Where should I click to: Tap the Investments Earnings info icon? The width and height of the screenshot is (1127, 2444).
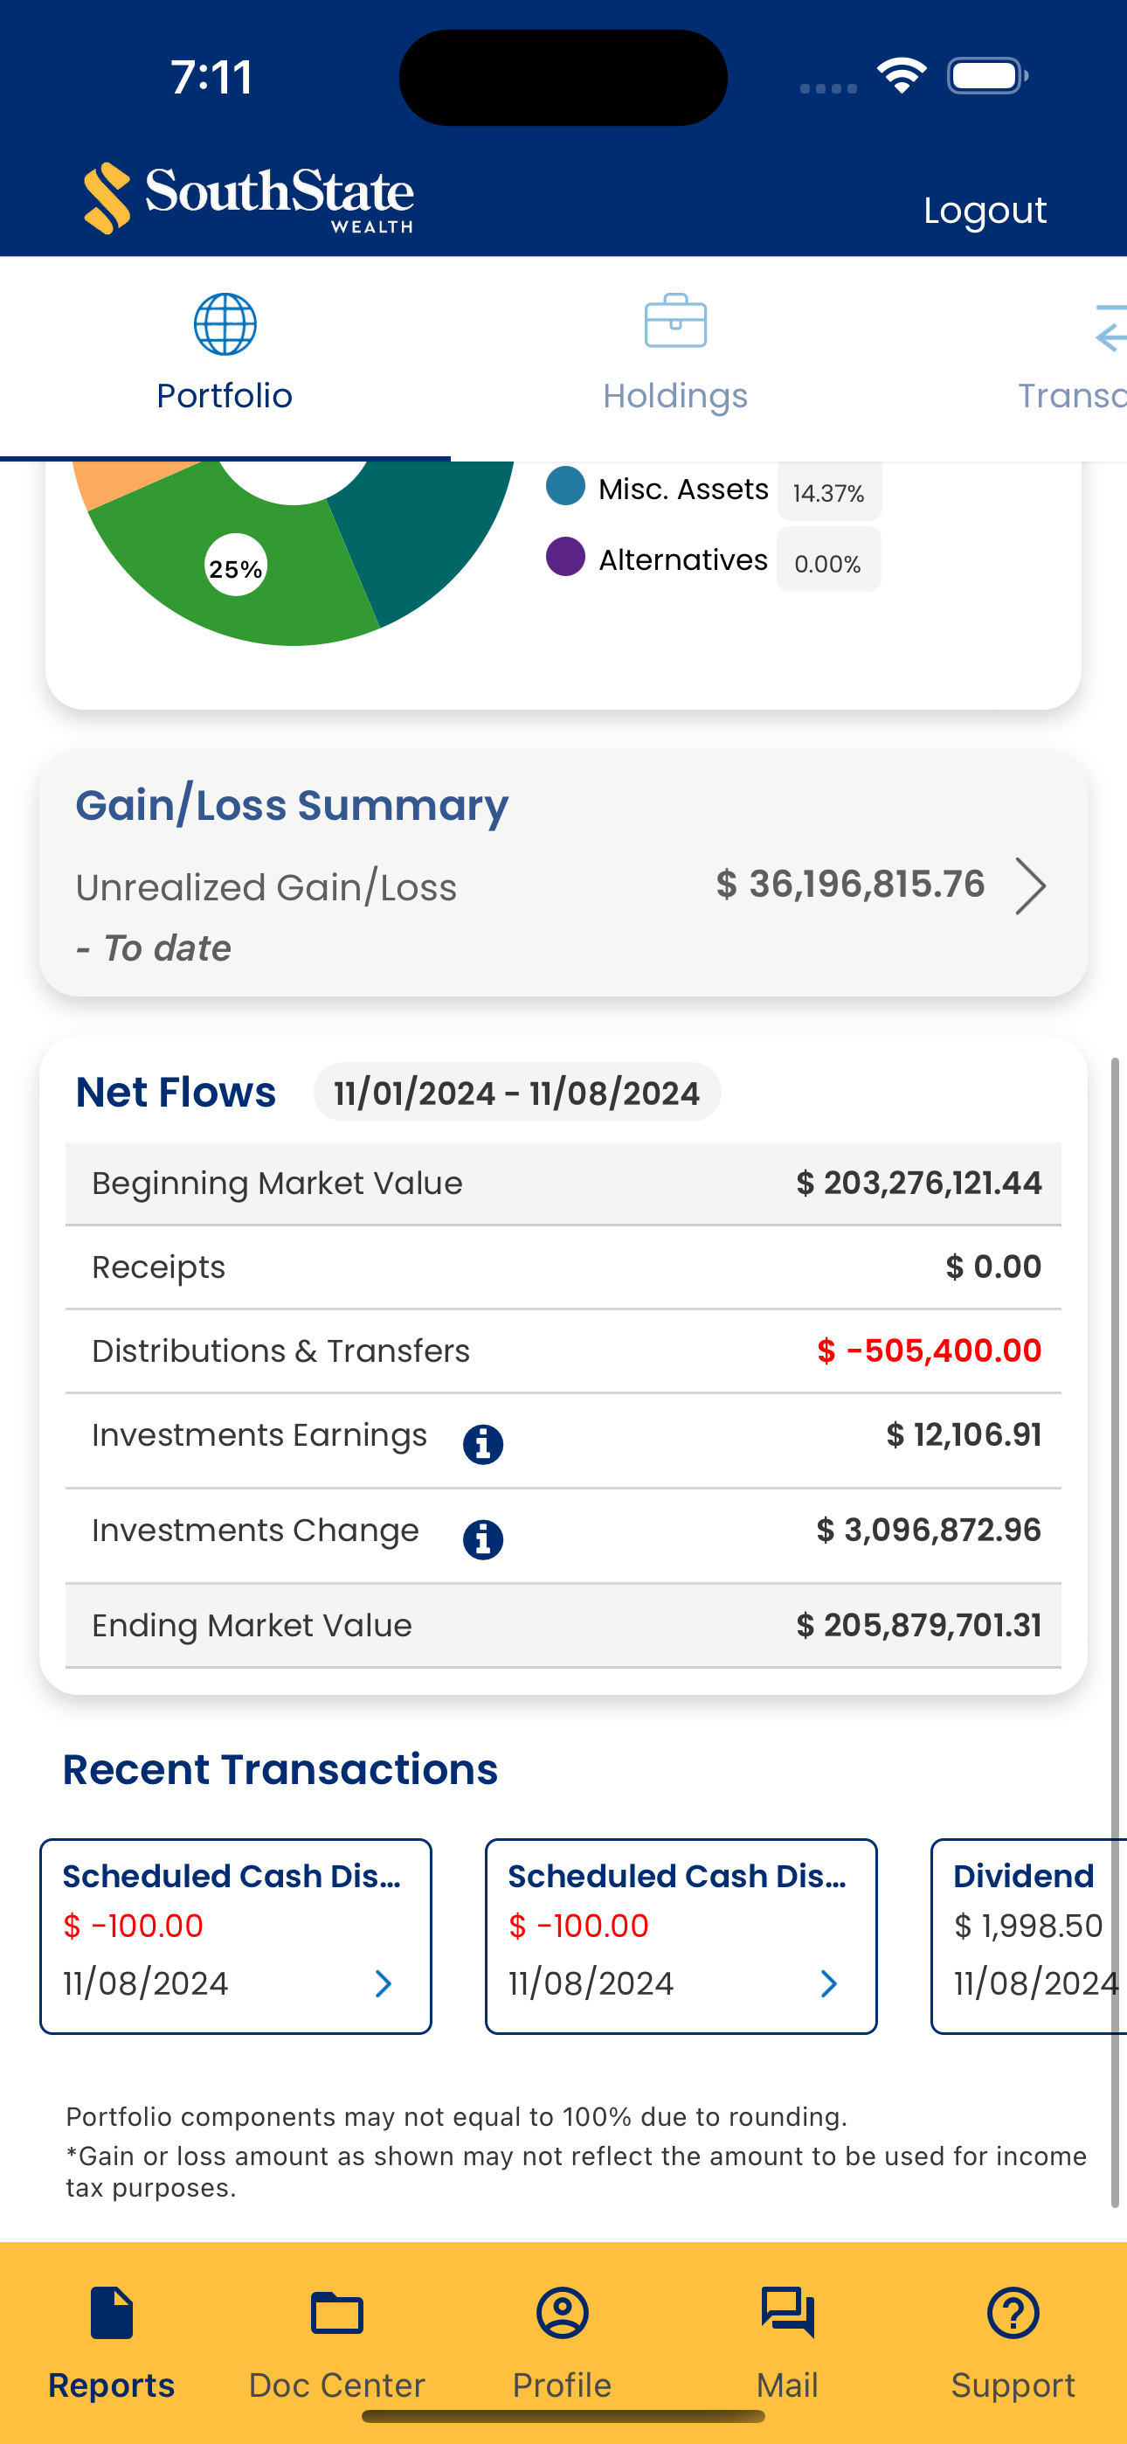click(483, 1444)
